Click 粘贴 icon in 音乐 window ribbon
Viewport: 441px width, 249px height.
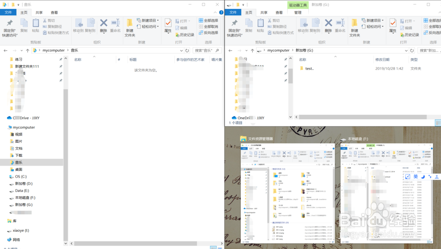pyautogui.click(x=36, y=26)
